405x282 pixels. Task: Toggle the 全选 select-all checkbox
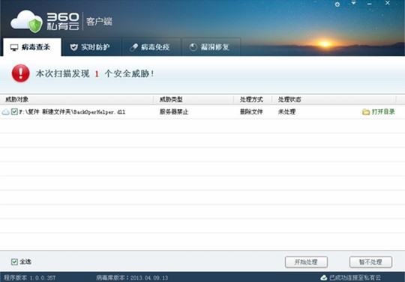click(14, 262)
